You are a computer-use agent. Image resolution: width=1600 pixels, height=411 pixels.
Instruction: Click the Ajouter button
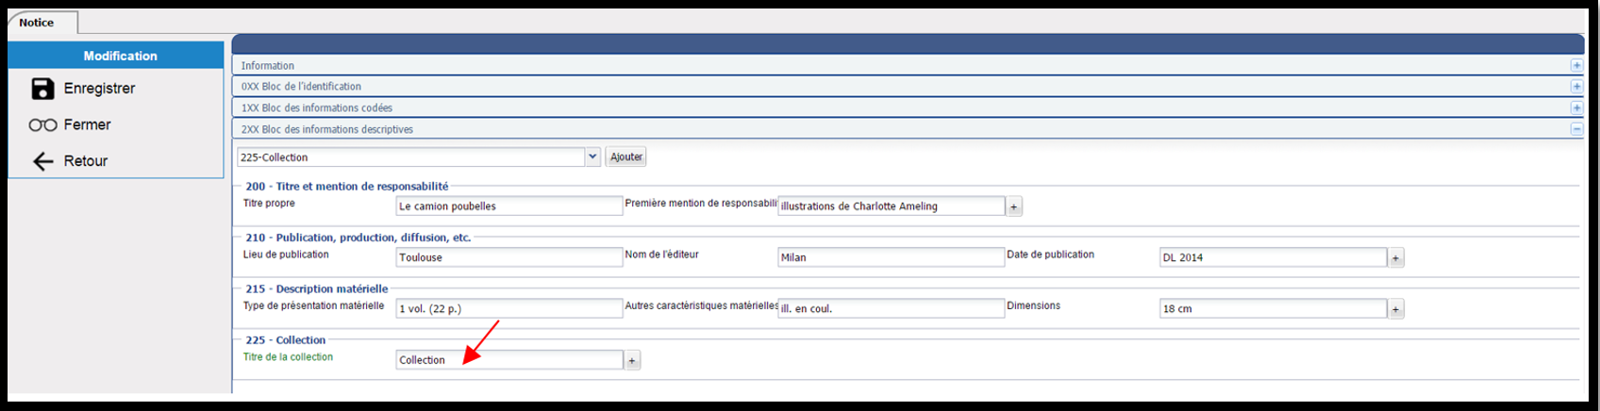626,157
